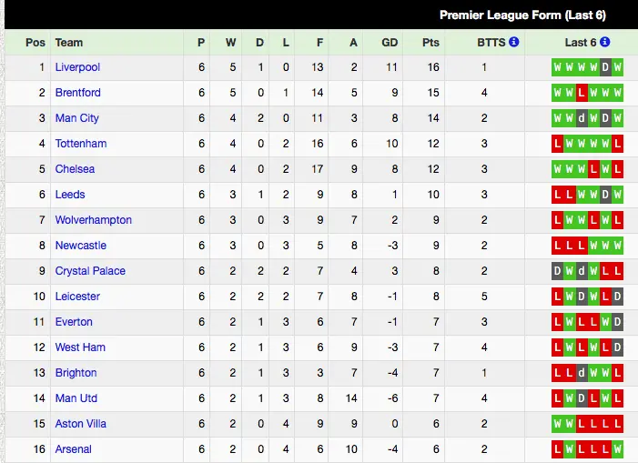
Task: Click Newcastle's first red loss badge
Action: coord(558,246)
